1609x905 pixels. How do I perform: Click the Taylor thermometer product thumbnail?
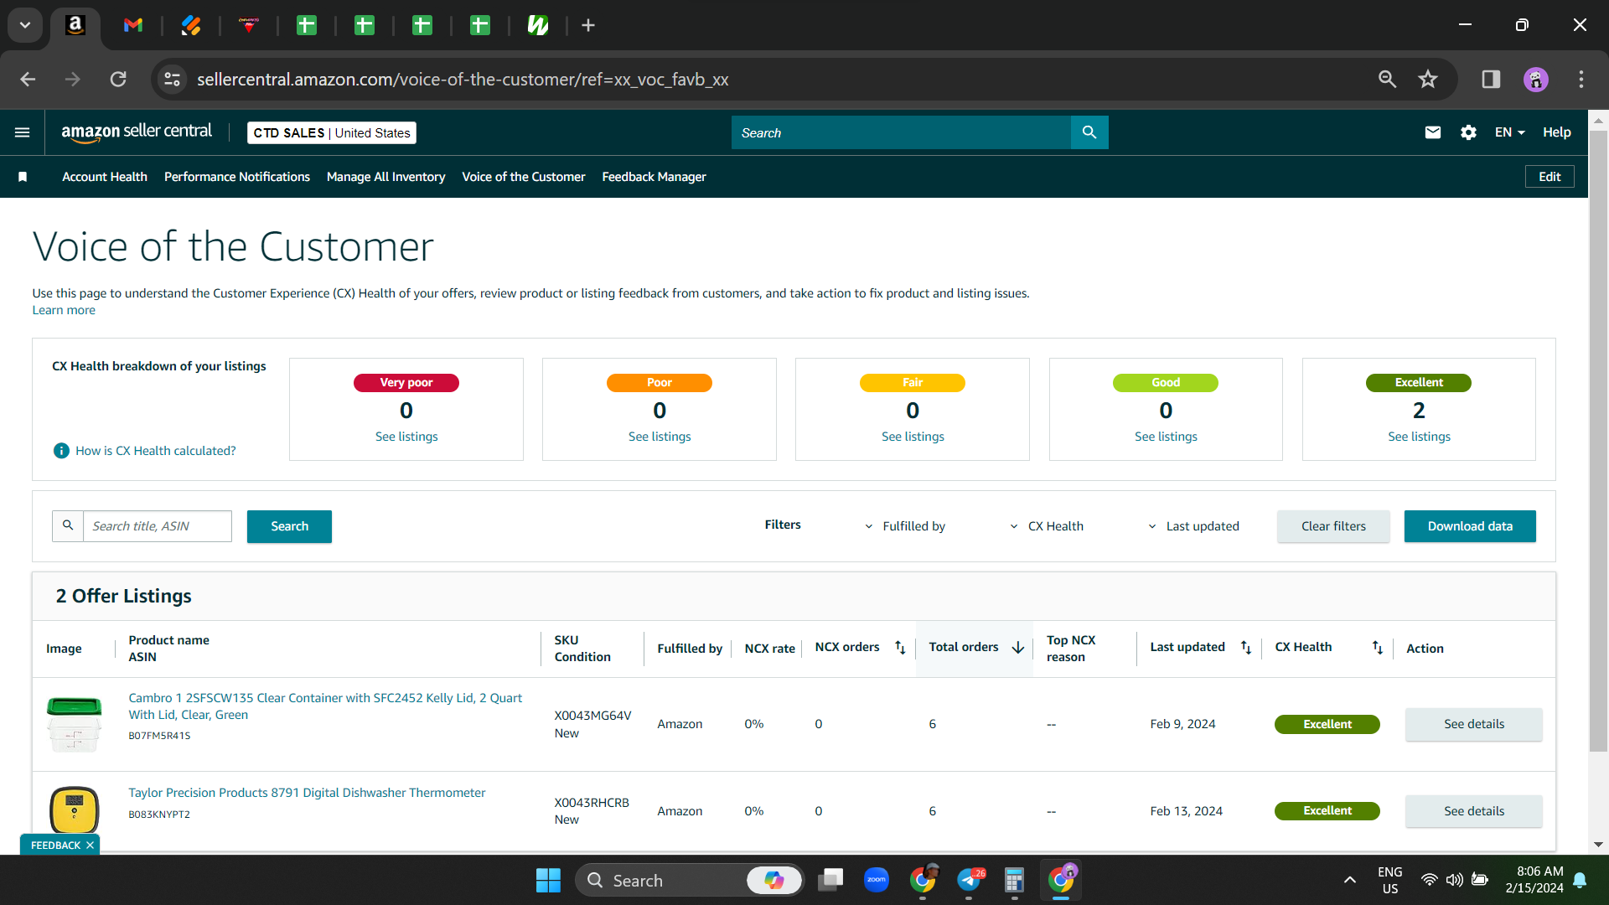point(75,809)
